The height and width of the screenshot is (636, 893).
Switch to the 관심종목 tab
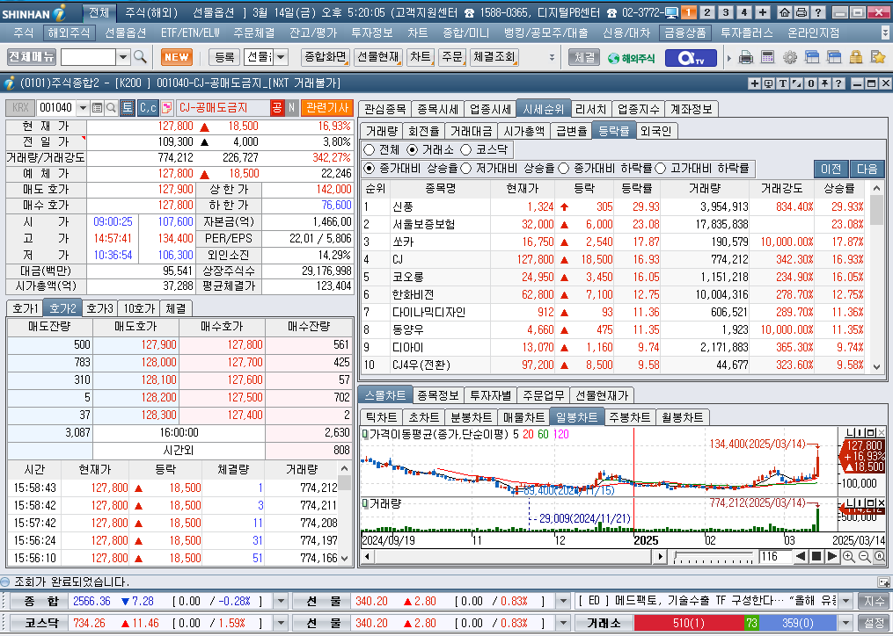click(385, 109)
